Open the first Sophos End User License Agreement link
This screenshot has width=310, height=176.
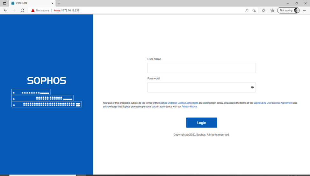178,103
